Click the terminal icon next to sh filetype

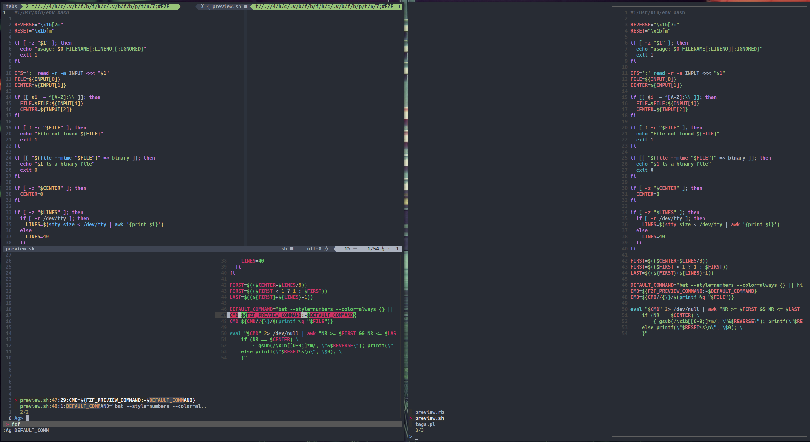[x=292, y=249]
